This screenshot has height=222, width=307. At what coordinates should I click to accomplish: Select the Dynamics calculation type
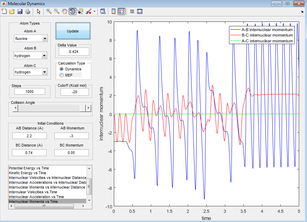(x=70, y=69)
